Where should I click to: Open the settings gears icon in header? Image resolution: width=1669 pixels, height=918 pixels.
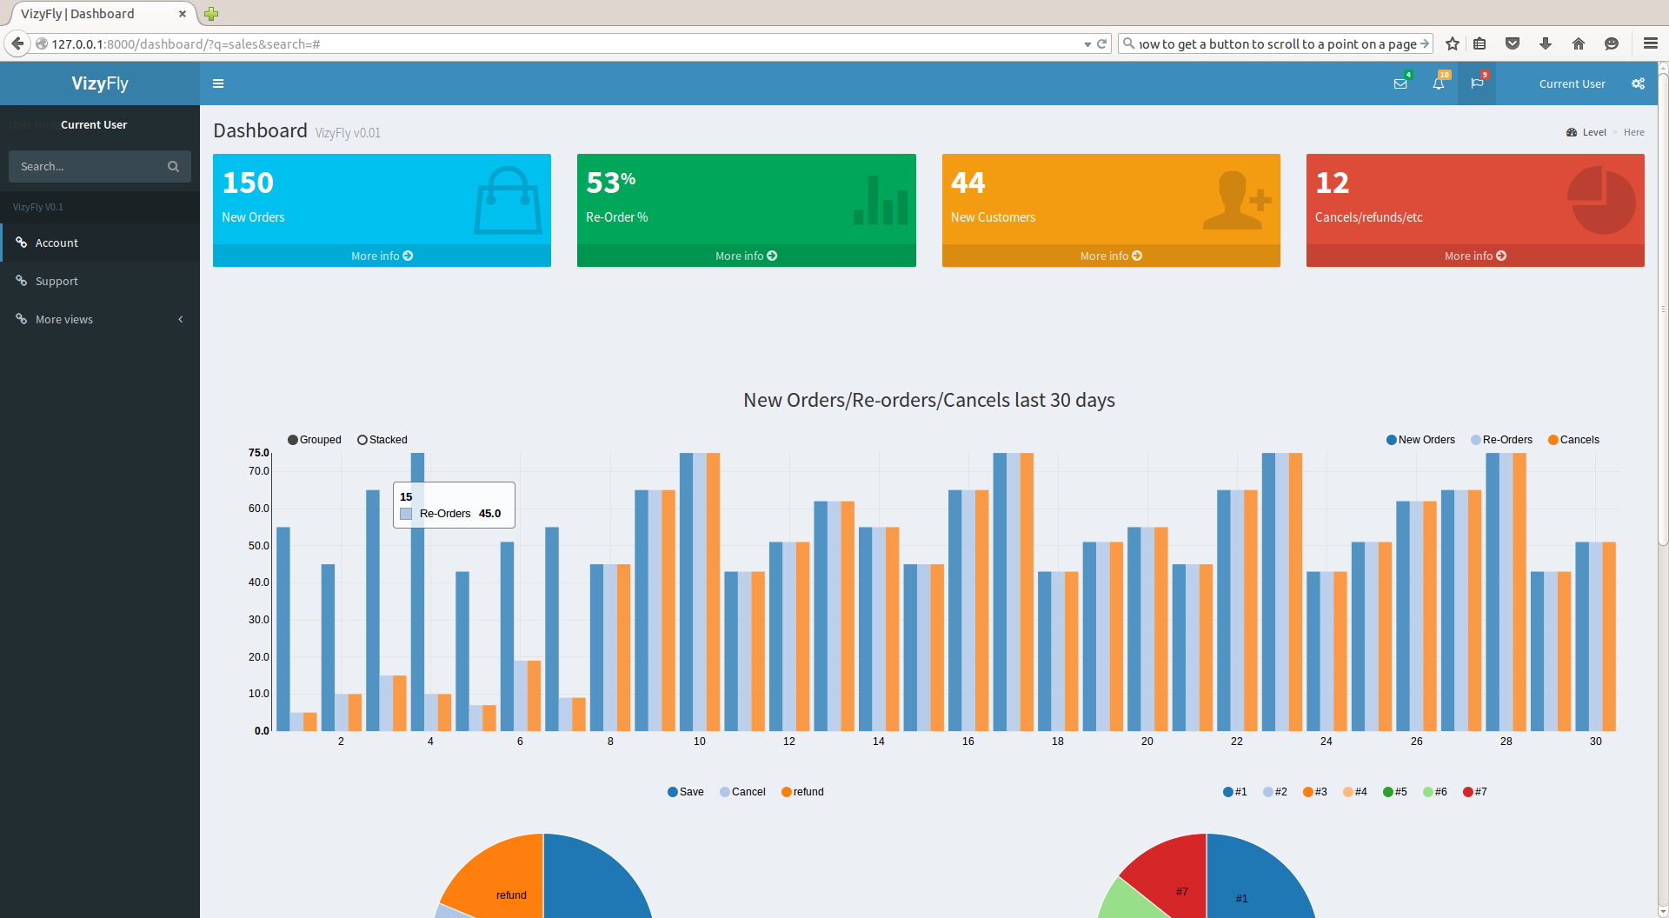pos(1638,83)
